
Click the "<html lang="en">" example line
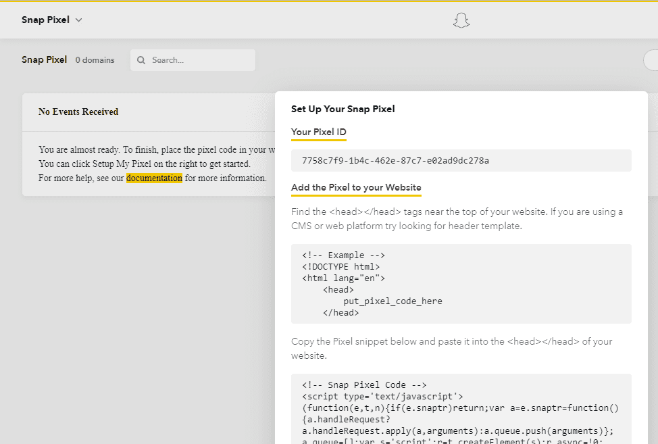pos(343,278)
